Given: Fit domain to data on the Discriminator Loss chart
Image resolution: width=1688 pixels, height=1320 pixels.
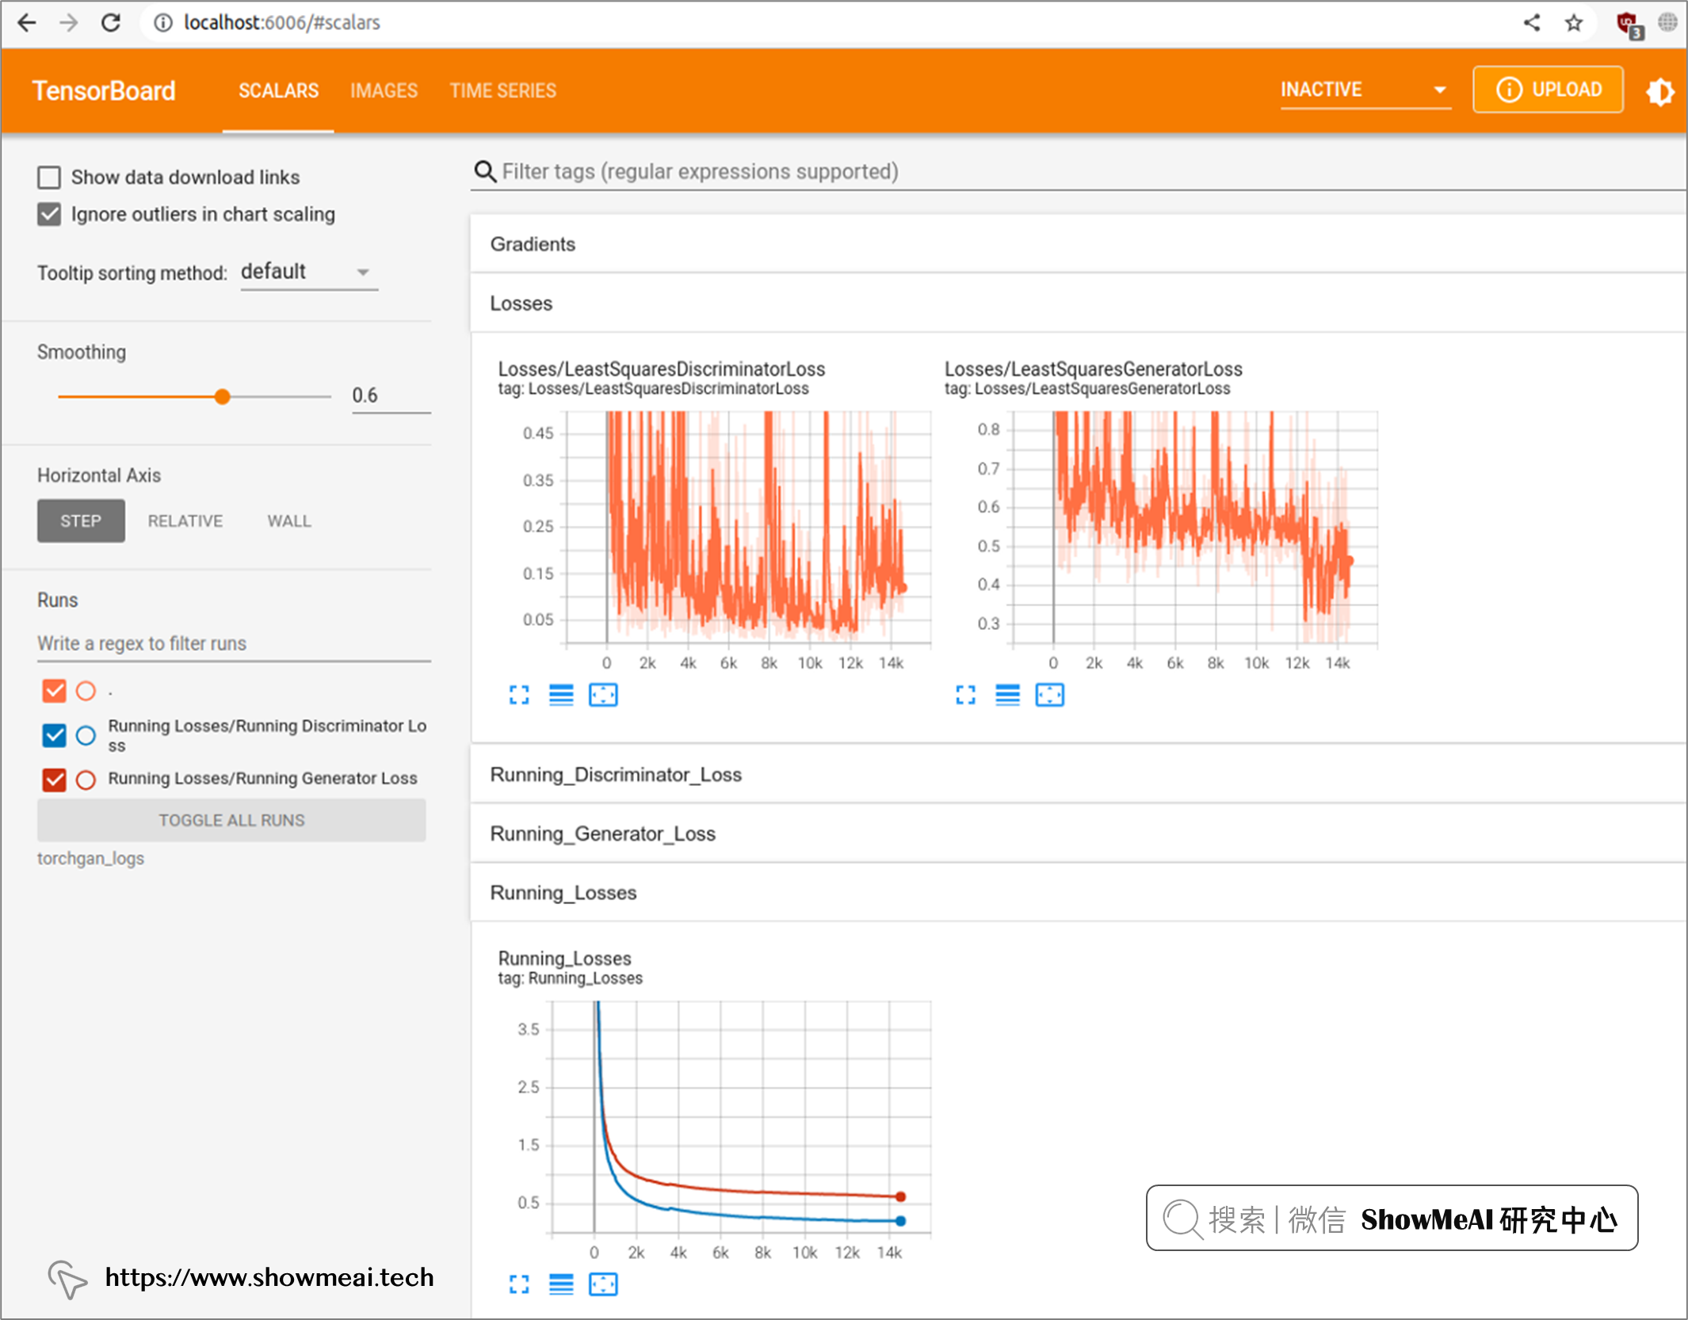Looking at the screenshot, I should (x=603, y=695).
